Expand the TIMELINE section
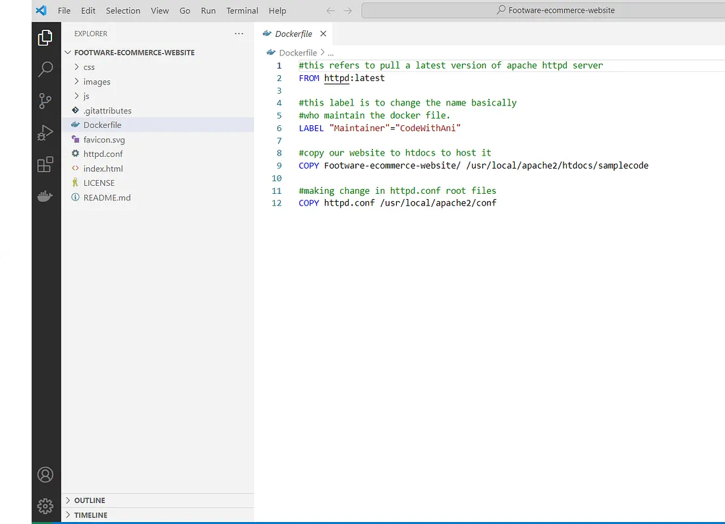Image resolution: width=725 pixels, height=524 pixels. (x=68, y=515)
